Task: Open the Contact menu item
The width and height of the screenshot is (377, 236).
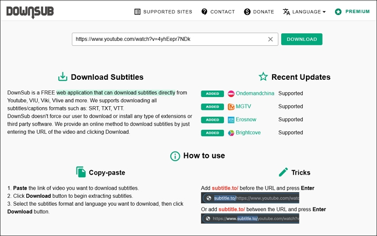Action: (x=218, y=11)
